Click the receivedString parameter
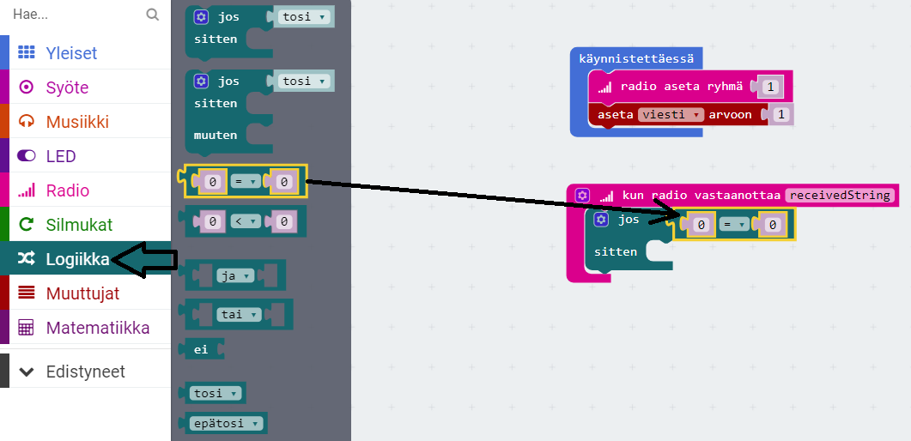This screenshot has width=911, height=441. [840, 196]
